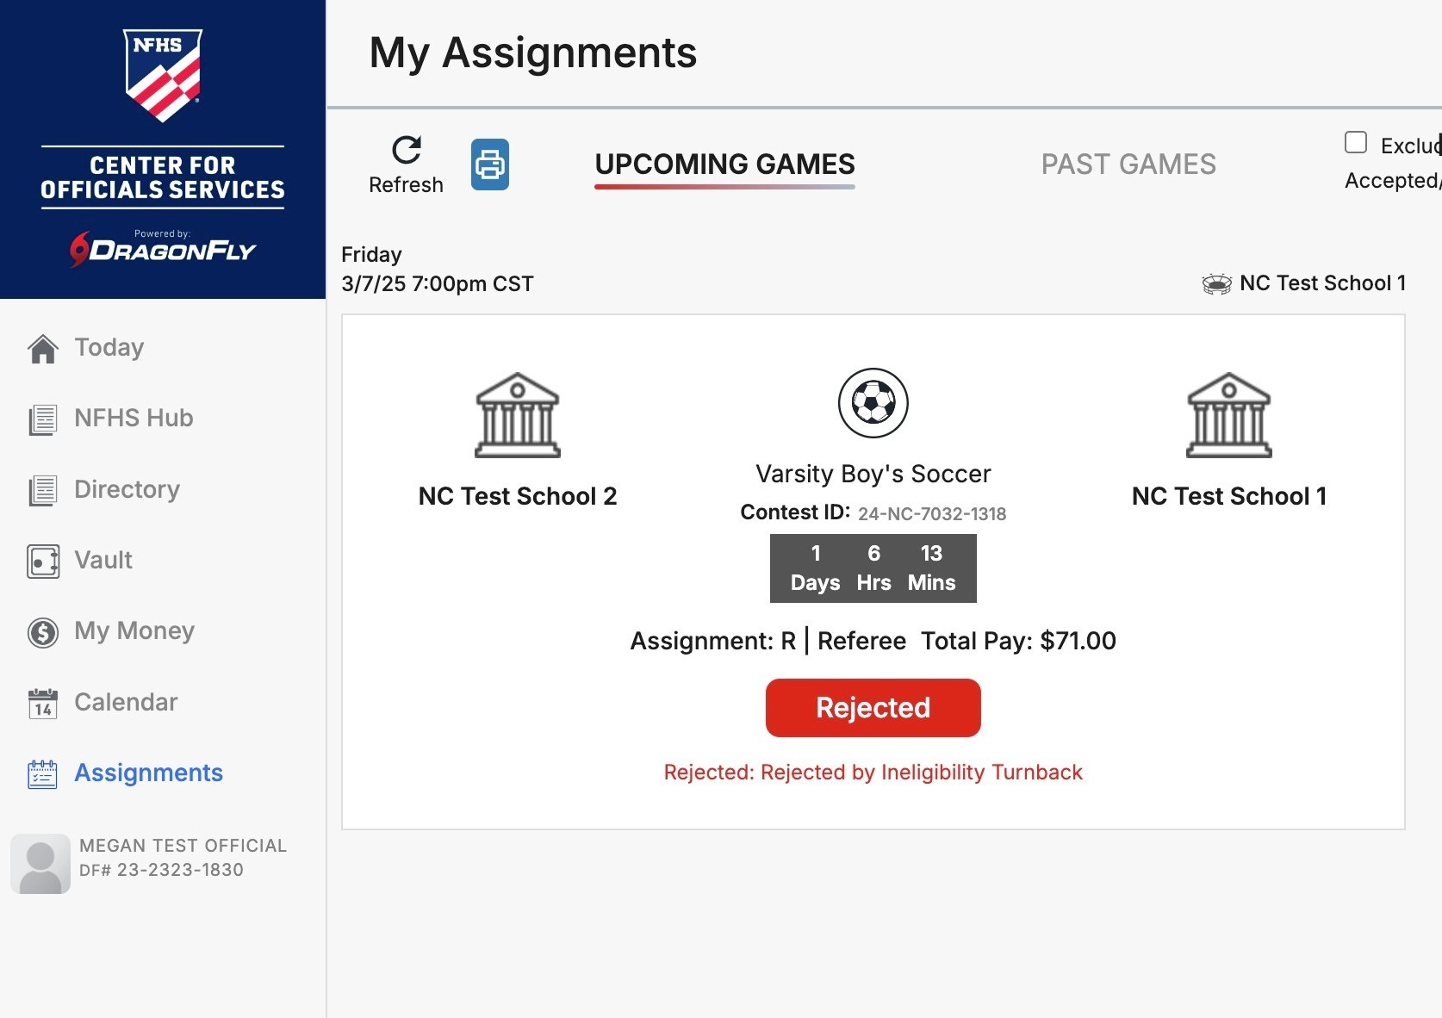Screen dimensions: 1442x1018
Task: Click the NFHS shield logo
Action: coord(163,75)
